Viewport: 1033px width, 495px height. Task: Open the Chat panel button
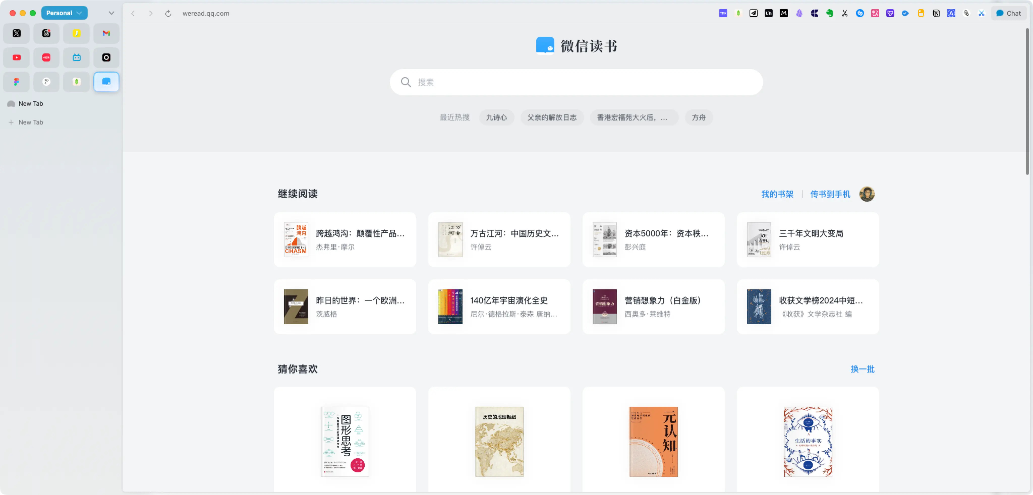pyautogui.click(x=1009, y=13)
